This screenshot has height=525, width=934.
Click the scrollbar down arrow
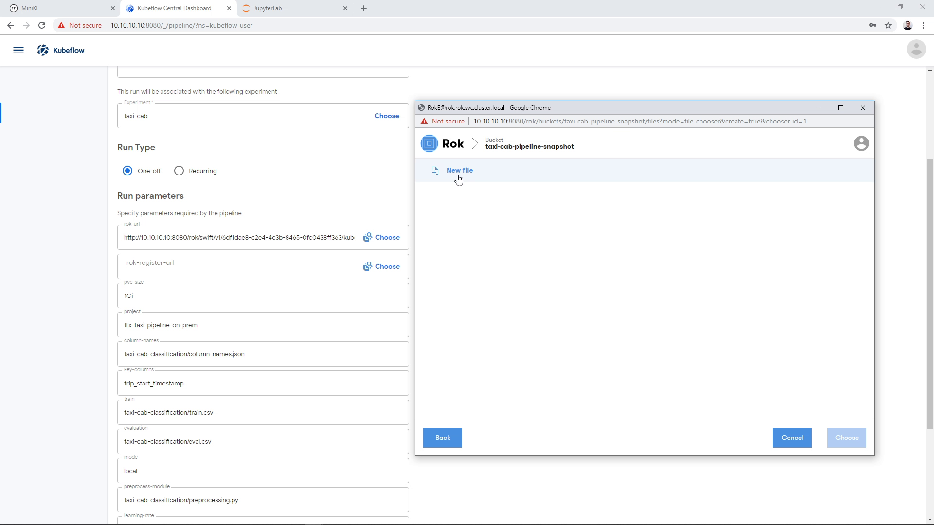tap(930, 520)
